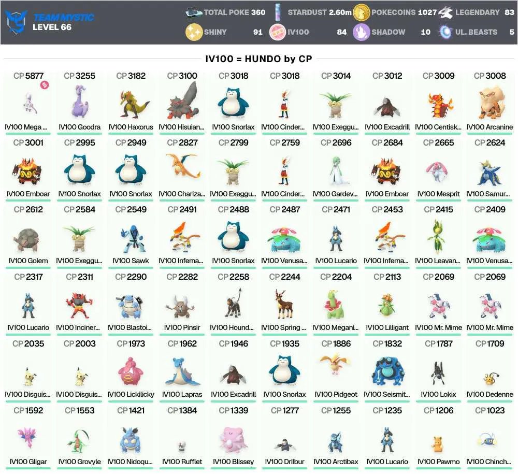
Task: Tap the purple Shadow flame icon
Action: tap(361, 32)
